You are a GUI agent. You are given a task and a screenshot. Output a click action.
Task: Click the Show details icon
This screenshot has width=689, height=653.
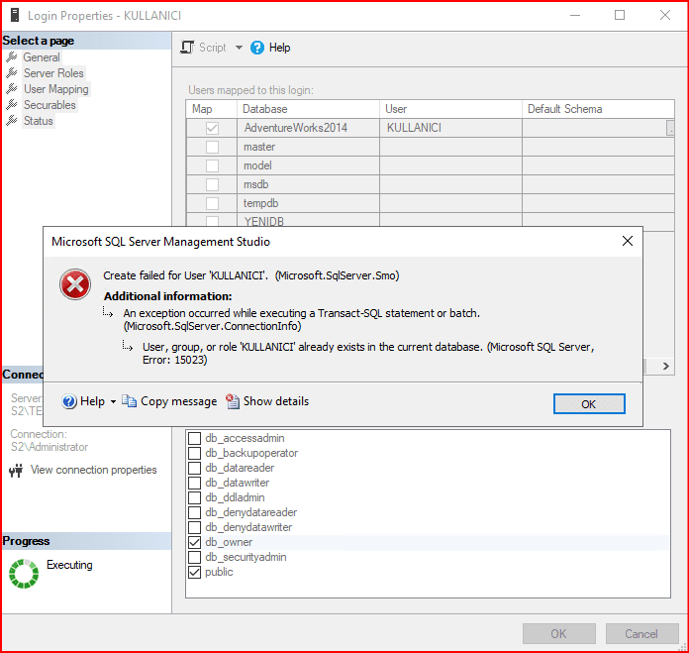coord(233,401)
